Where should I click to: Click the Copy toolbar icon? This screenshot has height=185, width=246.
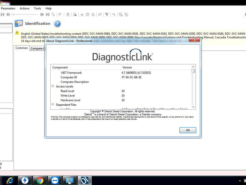click(87, 15)
